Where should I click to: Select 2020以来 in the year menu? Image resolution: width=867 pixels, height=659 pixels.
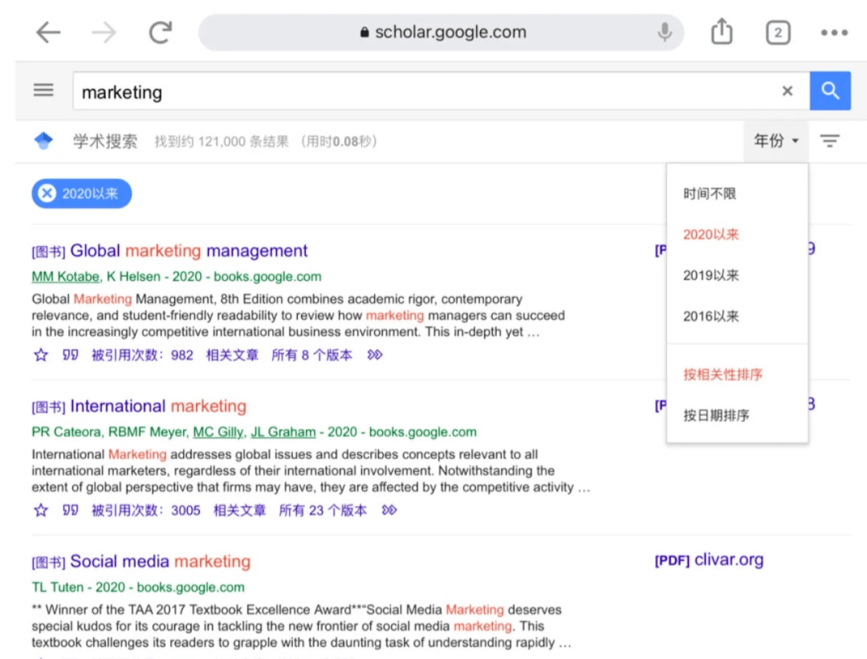pyautogui.click(x=710, y=235)
